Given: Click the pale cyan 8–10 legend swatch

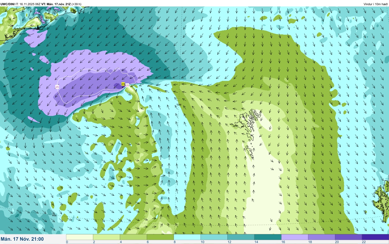Looking at the screenshot, I should tap(187, 237).
